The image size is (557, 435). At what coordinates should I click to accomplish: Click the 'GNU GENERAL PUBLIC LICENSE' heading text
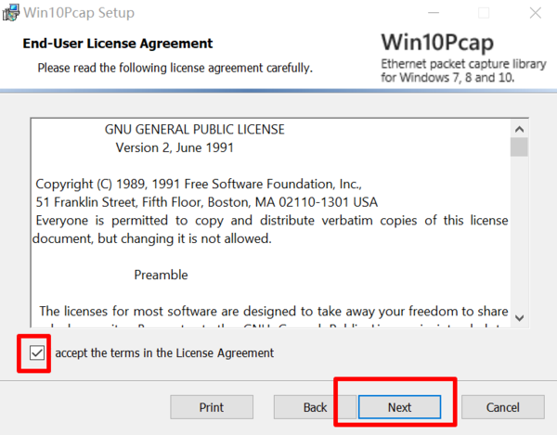click(x=195, y=130)
